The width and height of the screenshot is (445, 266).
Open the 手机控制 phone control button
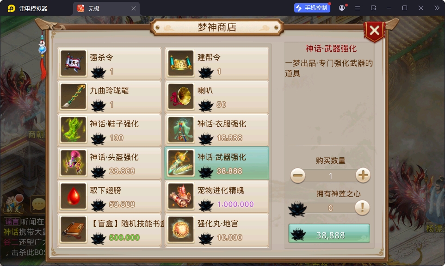[x=312, y=8]
